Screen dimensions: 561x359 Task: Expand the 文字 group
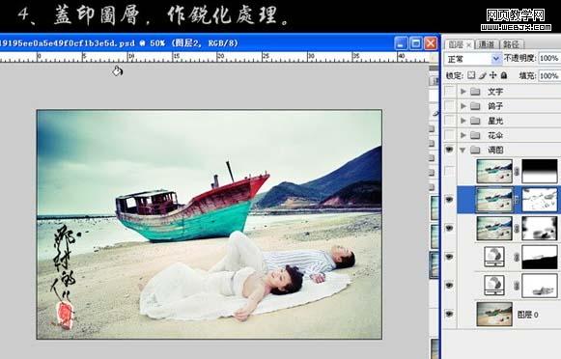(463, 92)
